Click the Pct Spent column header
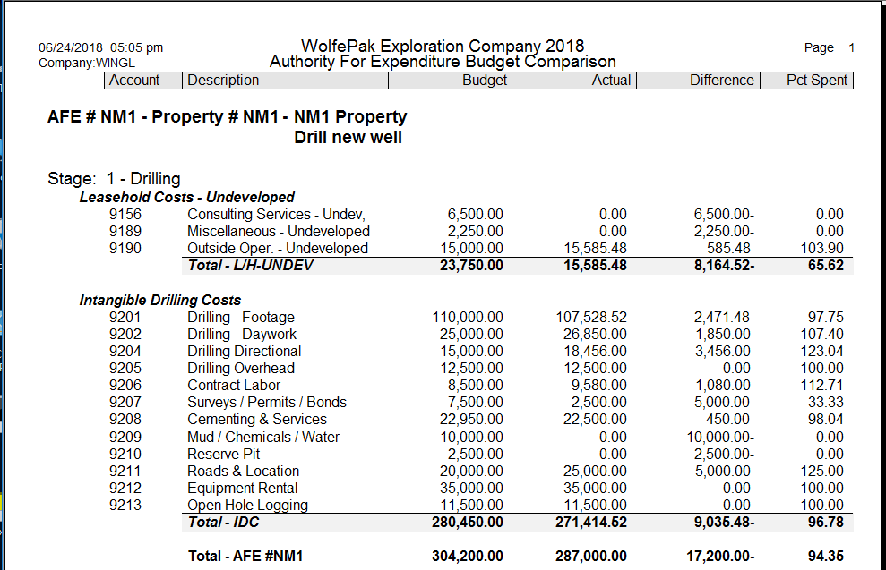This screenshot has width=886, height=570. (x=819, y=80)
